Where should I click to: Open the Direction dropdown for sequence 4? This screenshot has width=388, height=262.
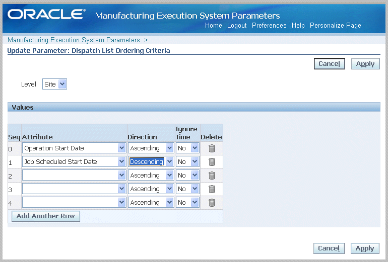tap(151, 203)
